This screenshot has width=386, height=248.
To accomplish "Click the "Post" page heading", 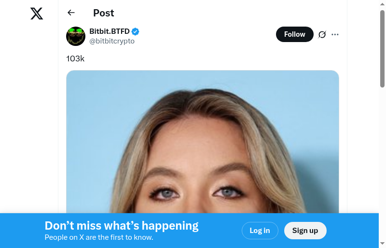I will pos(104,13).
